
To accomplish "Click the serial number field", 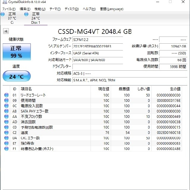I will tap(98, 46).
